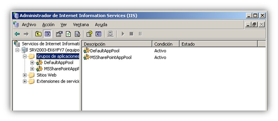Minimize the IIS Manager window
Image resolution: width=278 pixels, height=121 pixels.
coord(249,16)
